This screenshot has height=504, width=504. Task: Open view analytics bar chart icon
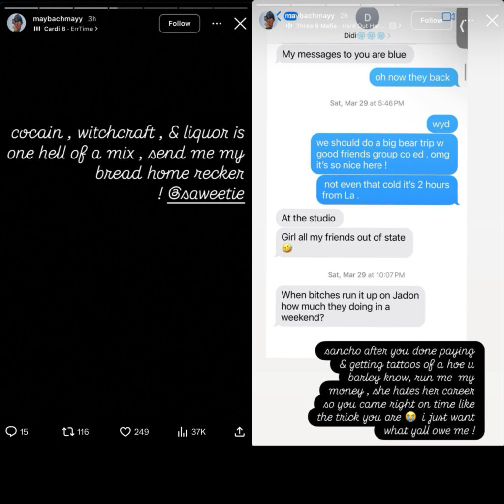[x=182, y=432]
